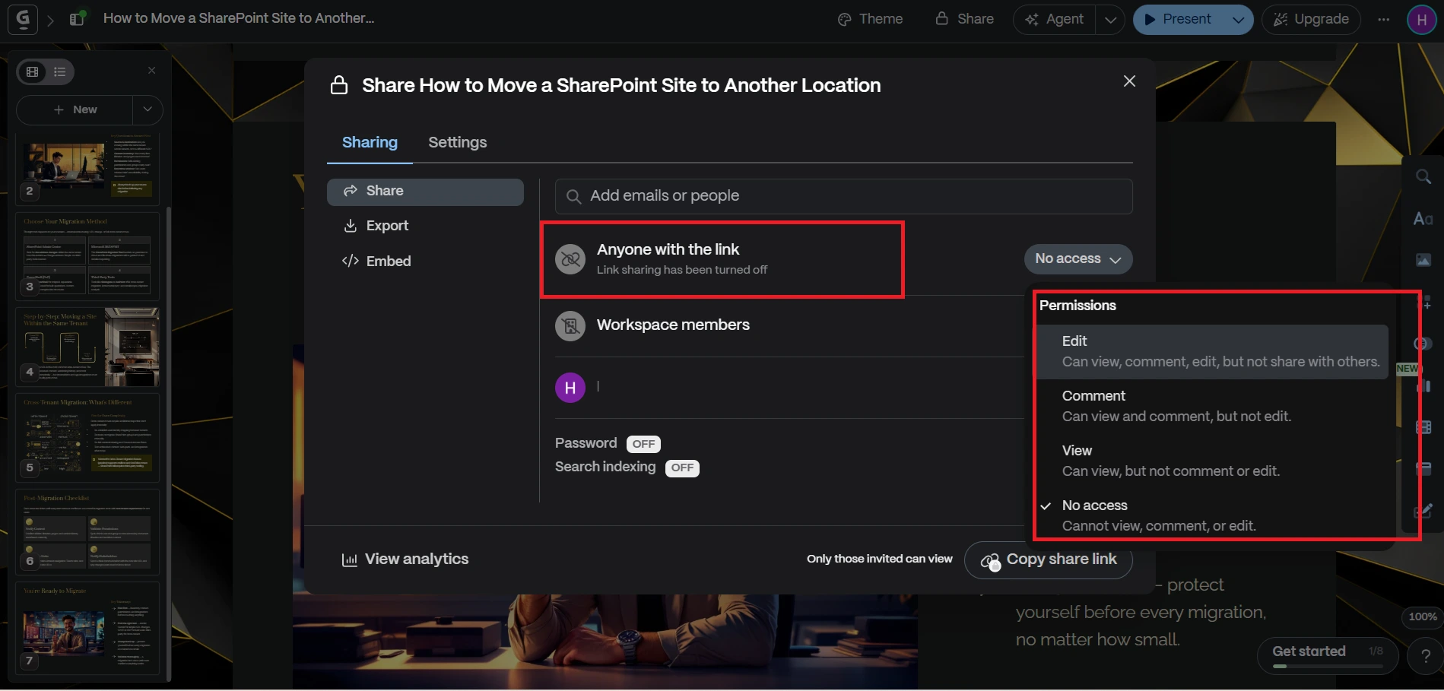
Task: Expand the New card dropdown arrow
Action: point(148,109)
